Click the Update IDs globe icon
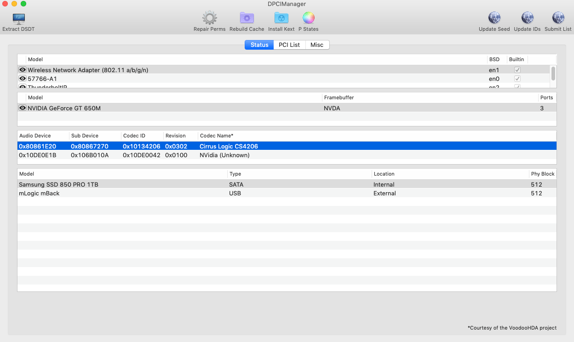 [528, 18]
